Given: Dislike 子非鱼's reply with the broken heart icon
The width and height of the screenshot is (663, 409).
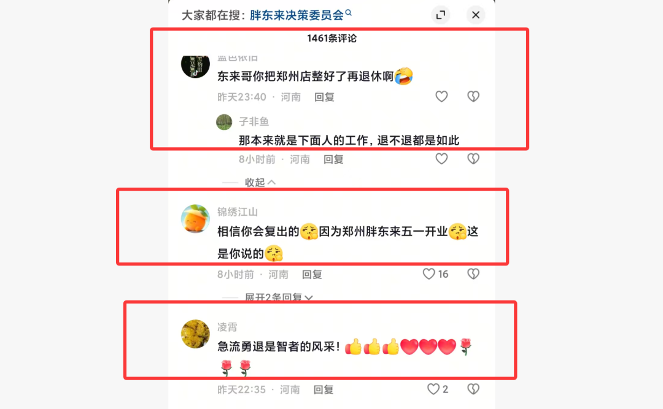Looking at the screenshot, I should (473, 159).
